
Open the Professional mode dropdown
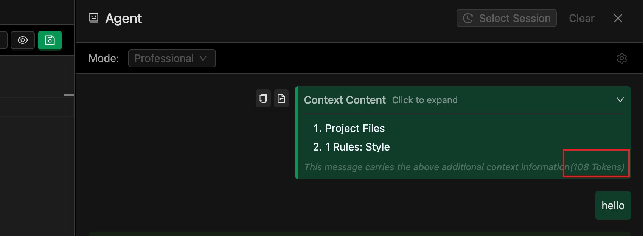(172, 58)
